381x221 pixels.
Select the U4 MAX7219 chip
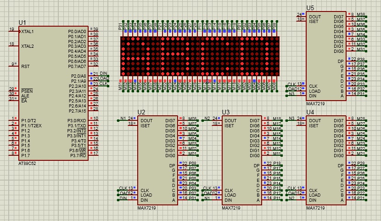pos(326,161)
